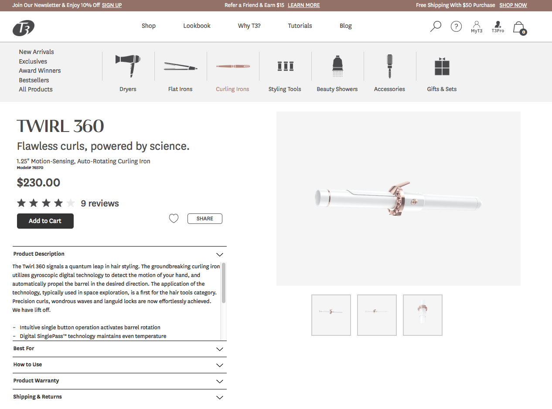Click the main curling iron product image

coord(399,199)
